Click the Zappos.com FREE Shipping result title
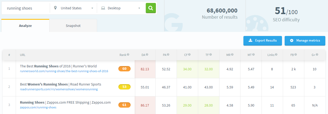This screenshot has width=328, height=114. coord(65,102)
